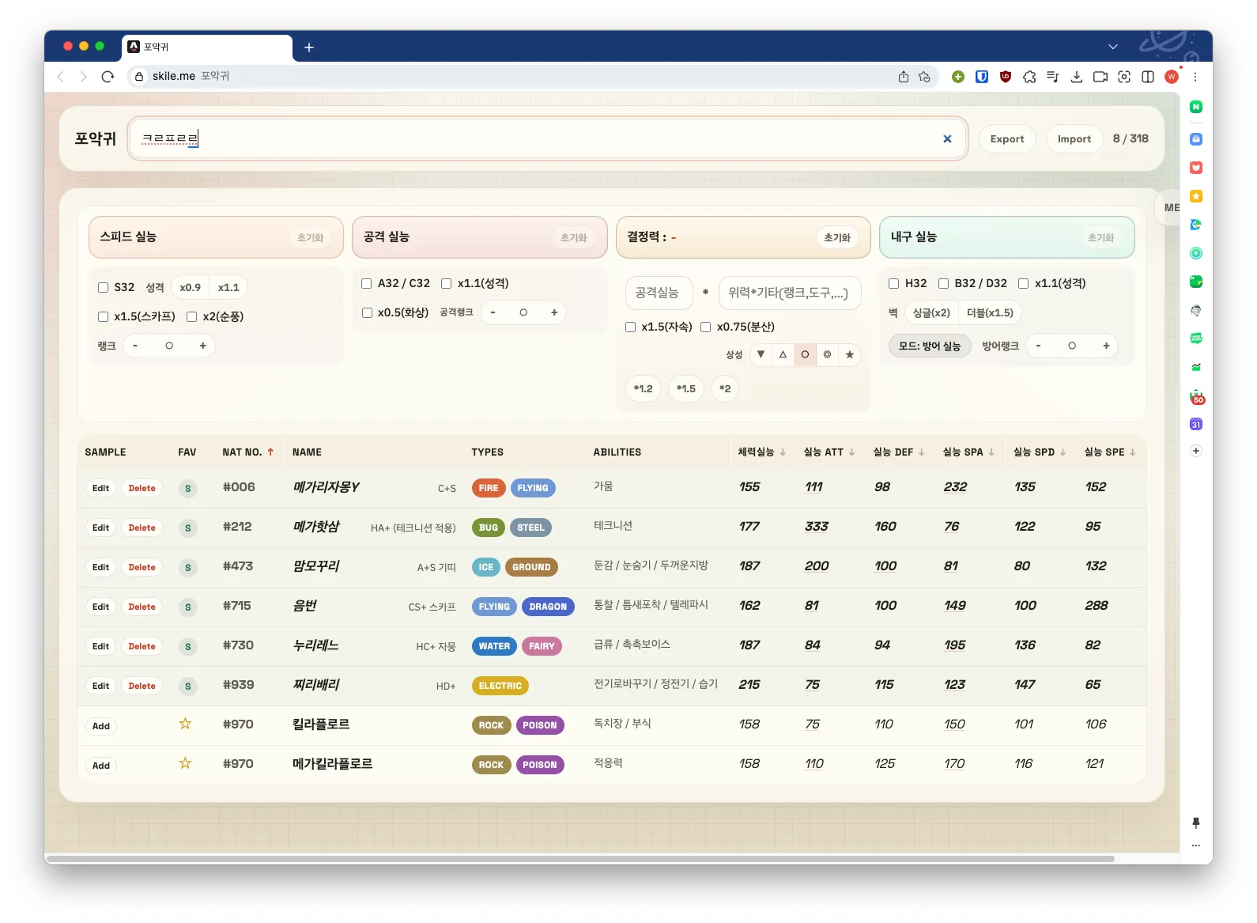
Task: Favorite 킬라플로르 with the star icon
Action: (185, 724)
